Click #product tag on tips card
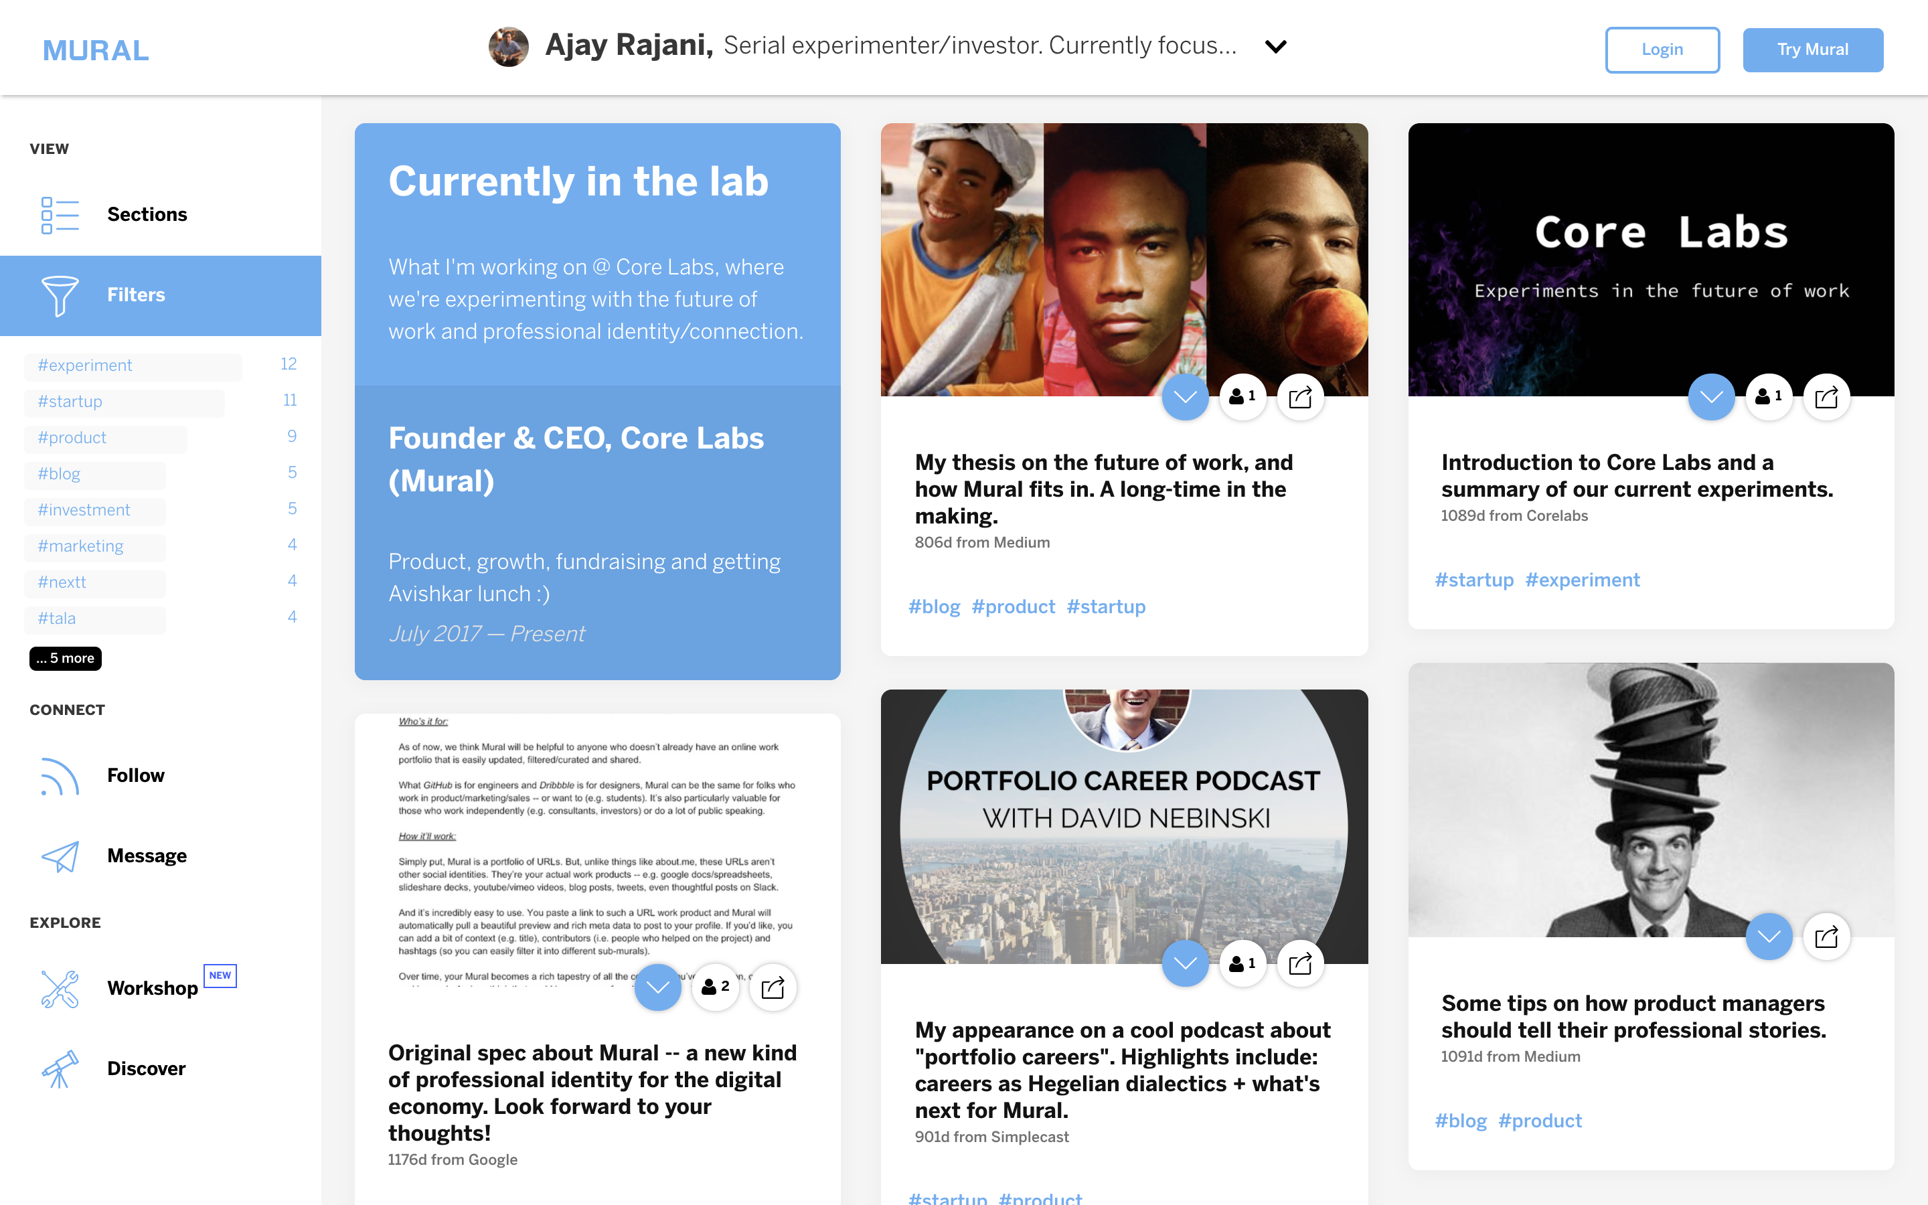 point(1540,1121)
